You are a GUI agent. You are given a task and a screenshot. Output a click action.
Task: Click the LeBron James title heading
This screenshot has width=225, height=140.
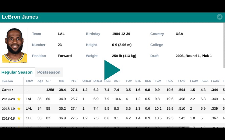pyautogui.click(x=20, y=17)
